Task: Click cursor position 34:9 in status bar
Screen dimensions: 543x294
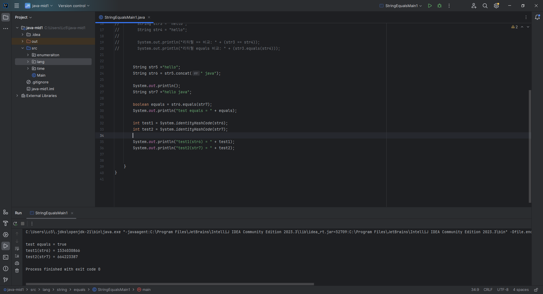Action: pos(475,290)
